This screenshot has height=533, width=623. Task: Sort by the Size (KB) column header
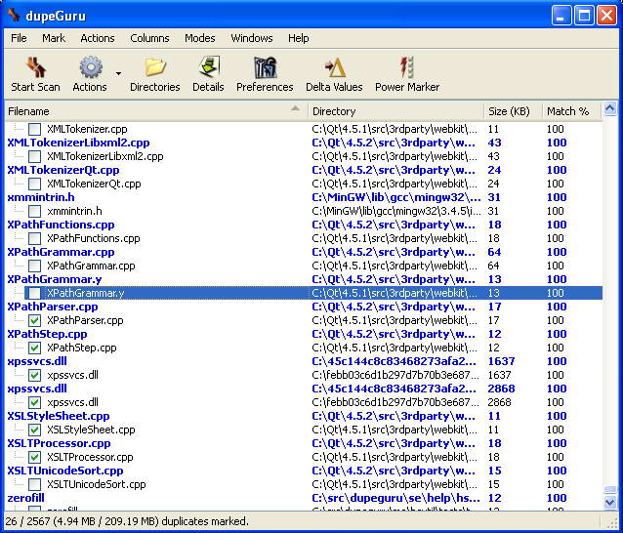(513, 111)
